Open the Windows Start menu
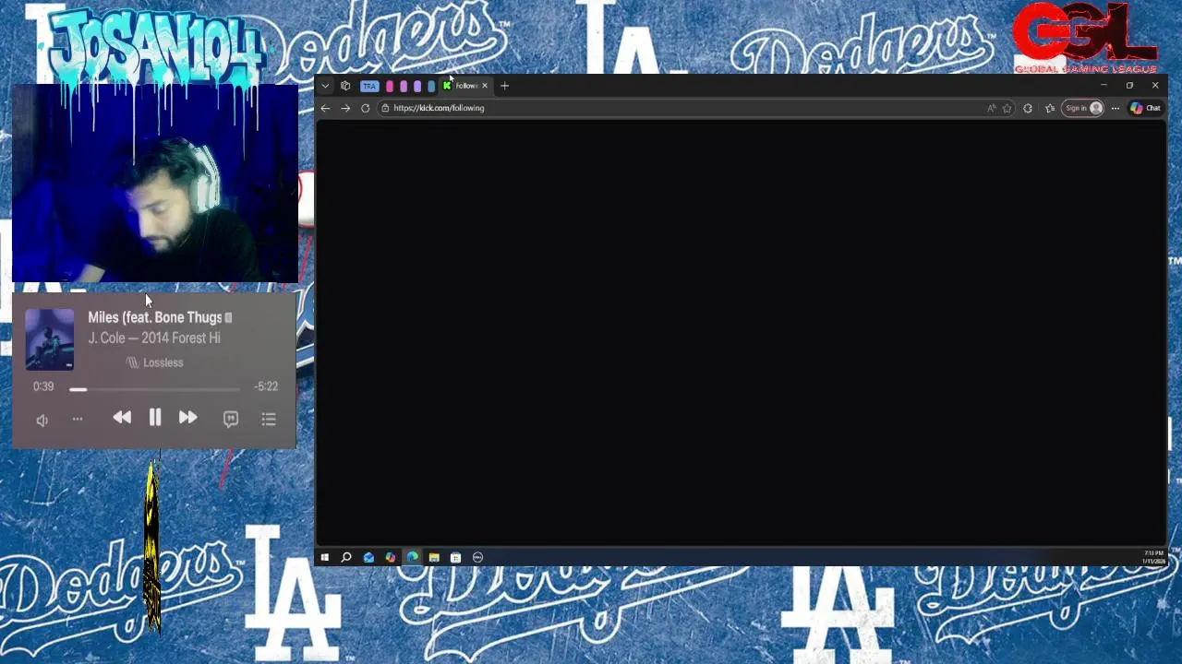This screenshot has width=1182, height=664. click(x=324, y=557)
